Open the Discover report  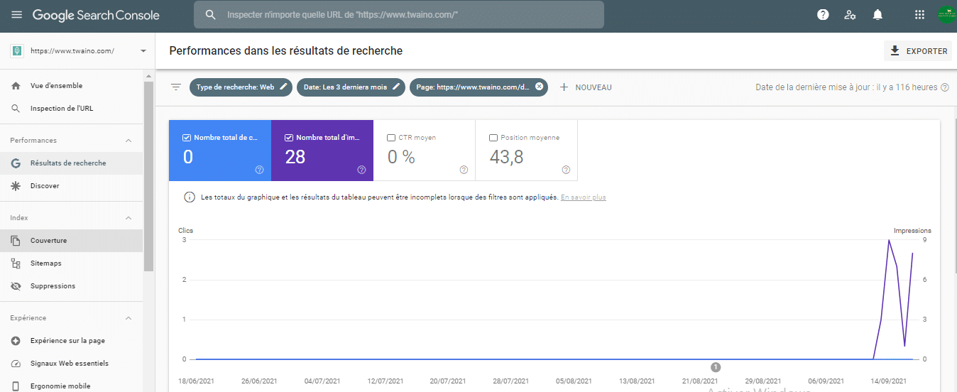point(71,186)
